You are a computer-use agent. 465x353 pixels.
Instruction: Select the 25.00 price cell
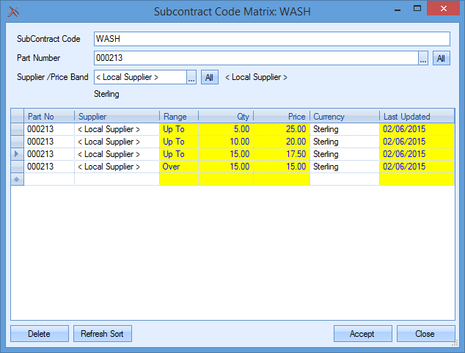(x=281, y=129)
